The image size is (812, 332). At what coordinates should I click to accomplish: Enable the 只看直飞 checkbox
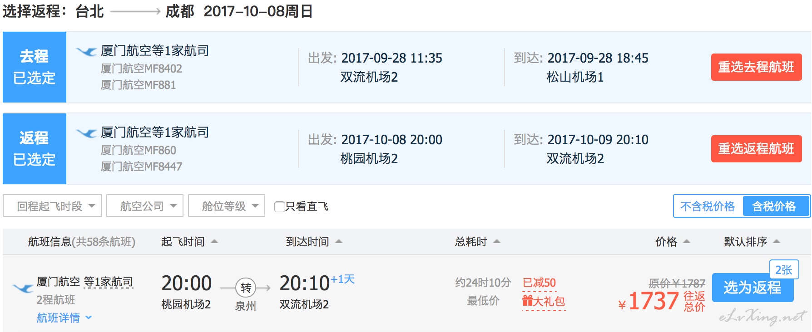[280, 207]
